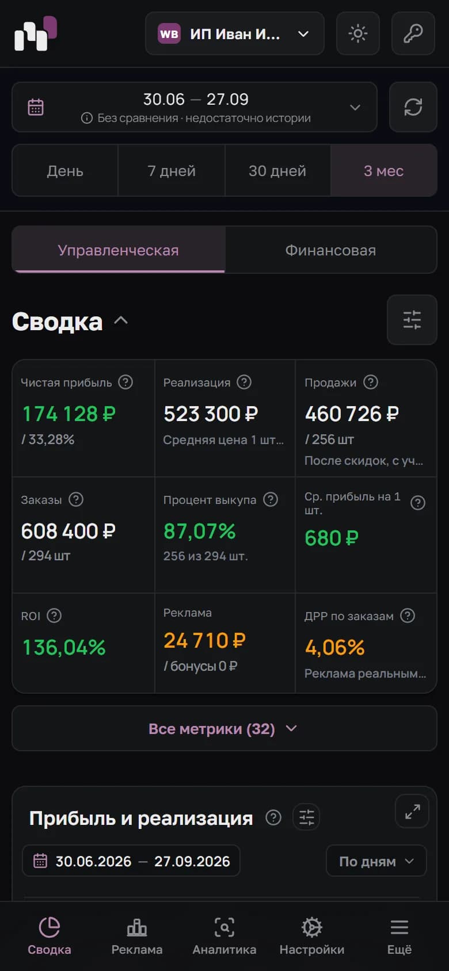Show help for Прибыль и реализация chart
The image size is (449, 971).
point(273,817)
